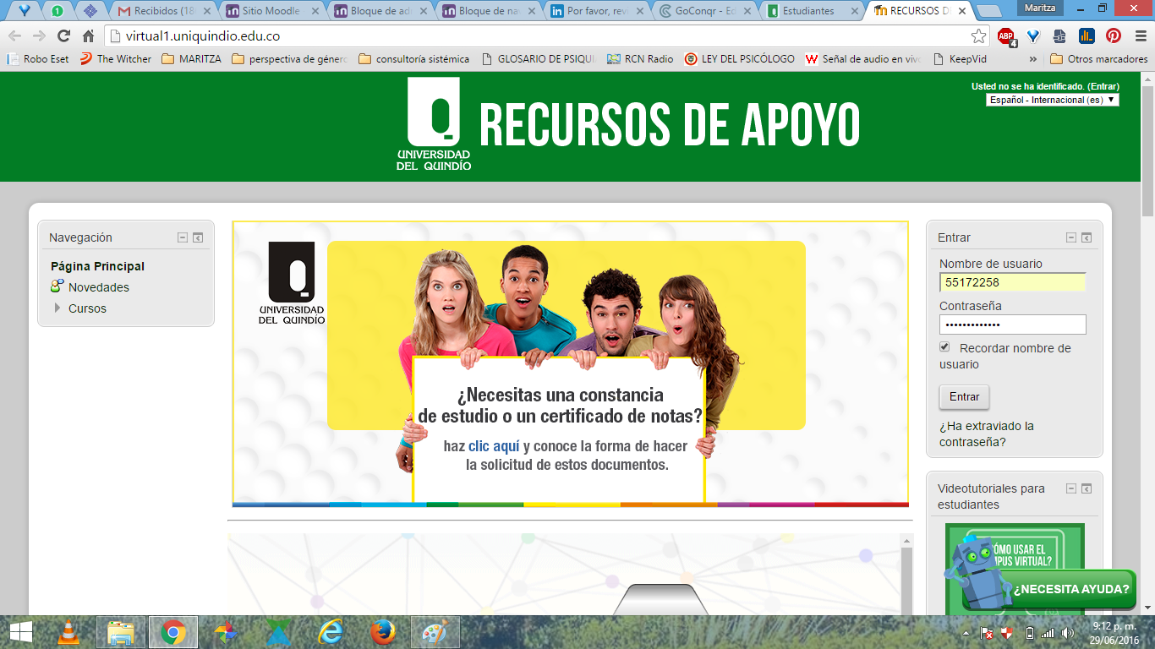The width and height of the screenshot is (1155, 649).
Task: Open the Windows Start button
Action: [20, 632]
